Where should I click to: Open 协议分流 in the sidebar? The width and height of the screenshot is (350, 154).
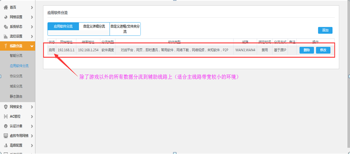point(16,76)
